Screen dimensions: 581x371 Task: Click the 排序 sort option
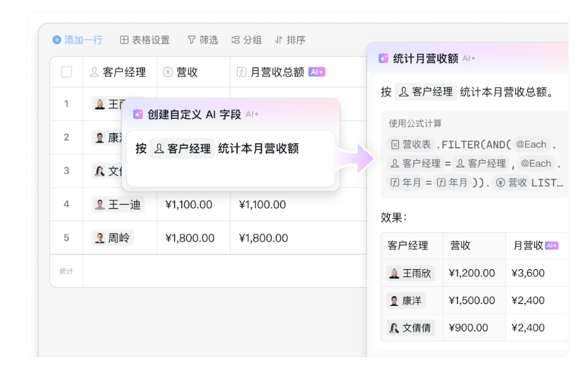coord(290,40)
